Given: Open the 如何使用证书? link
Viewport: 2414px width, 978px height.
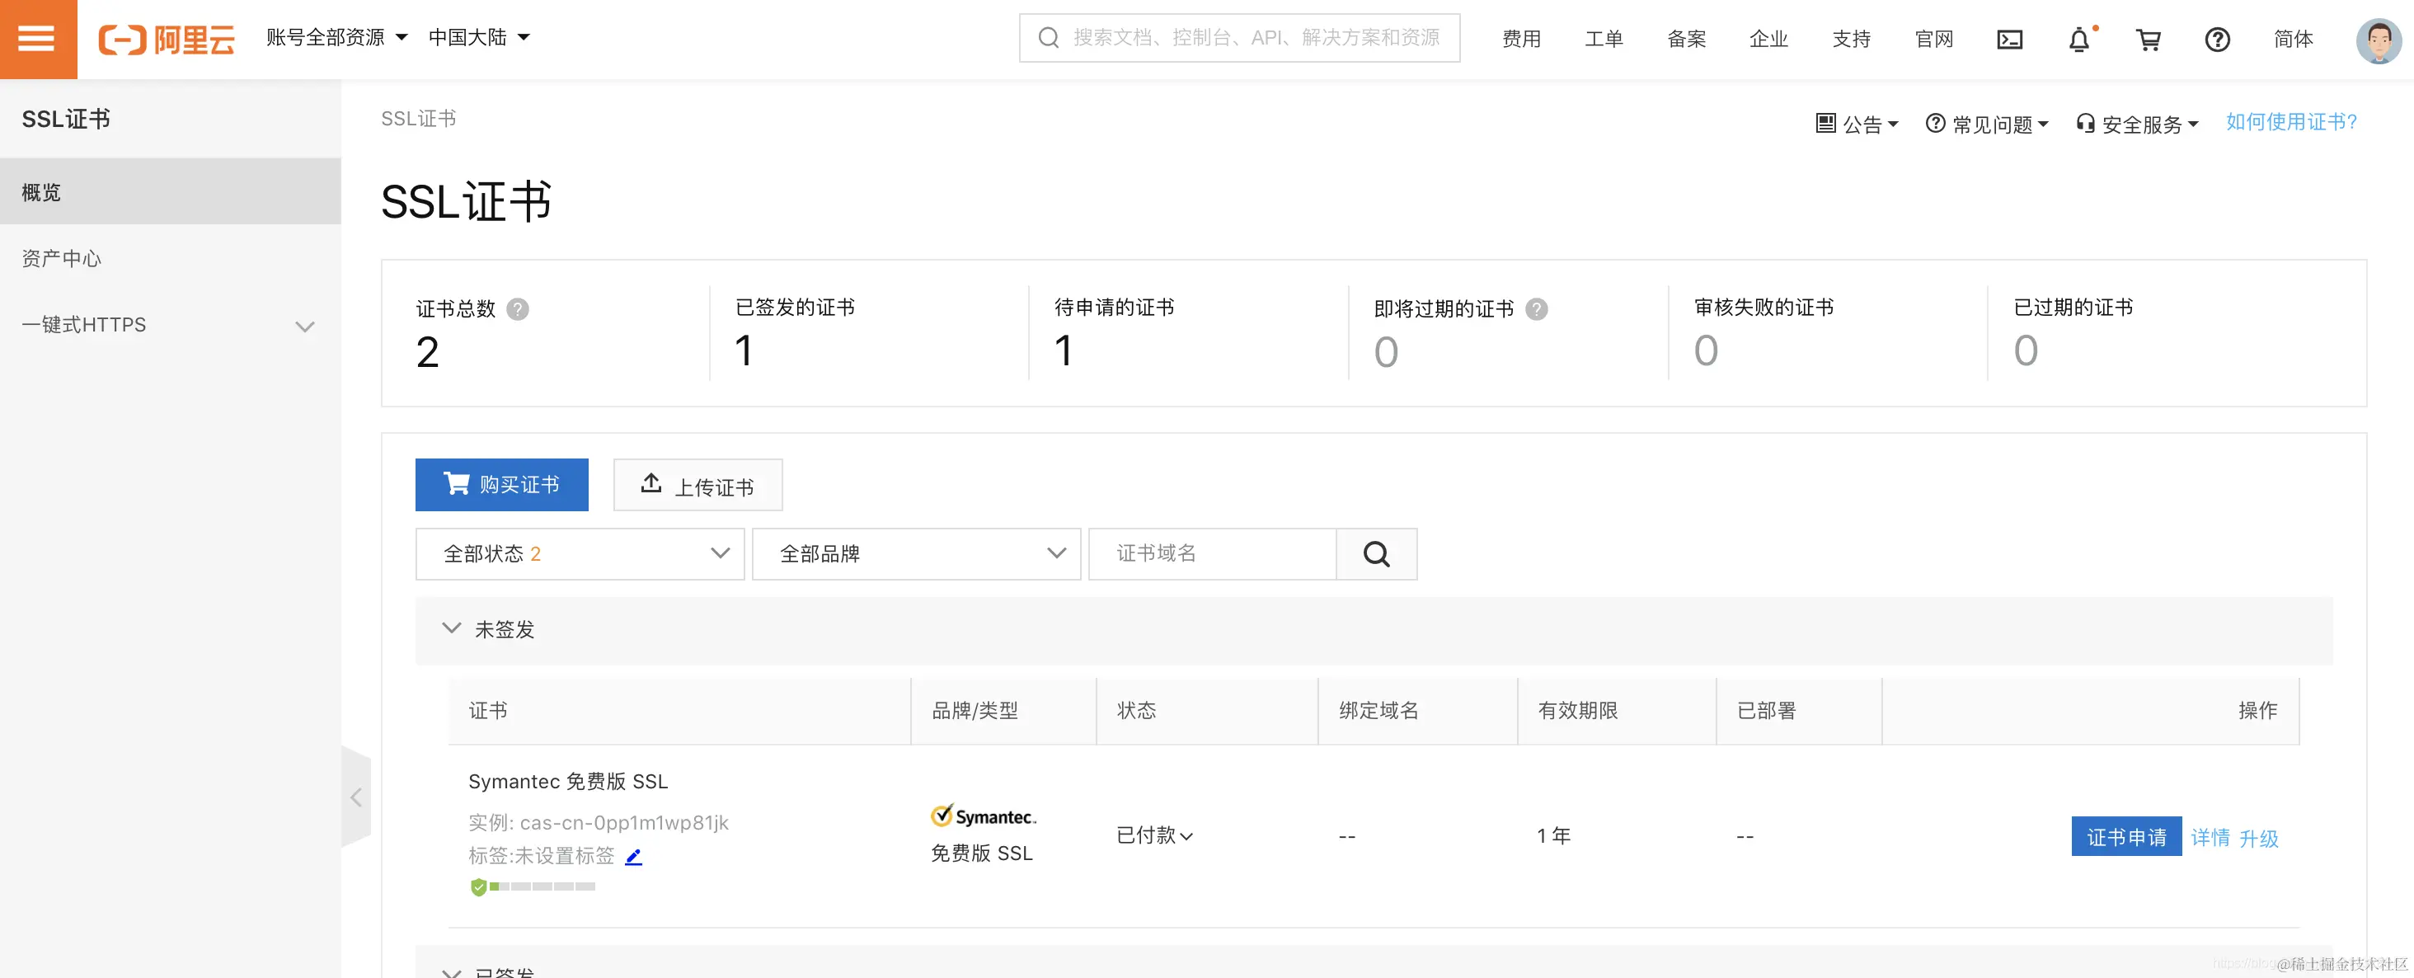Looking at the screenshot, I should (2290, 122).
